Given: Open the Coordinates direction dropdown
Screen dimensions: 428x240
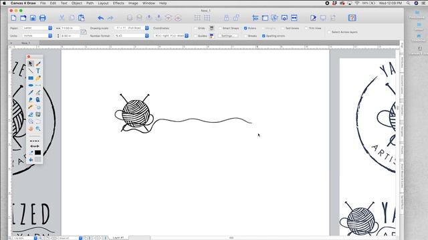Looking at the screenshot, I should click(x=171, y=35).
